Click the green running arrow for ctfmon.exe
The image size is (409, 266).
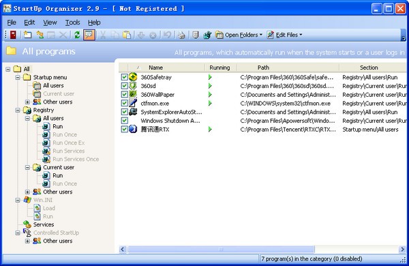click(210, 103)
